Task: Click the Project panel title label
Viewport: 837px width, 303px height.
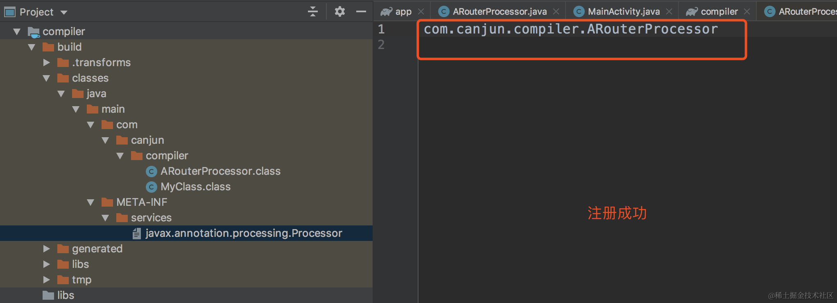Action: coord(36,12)
